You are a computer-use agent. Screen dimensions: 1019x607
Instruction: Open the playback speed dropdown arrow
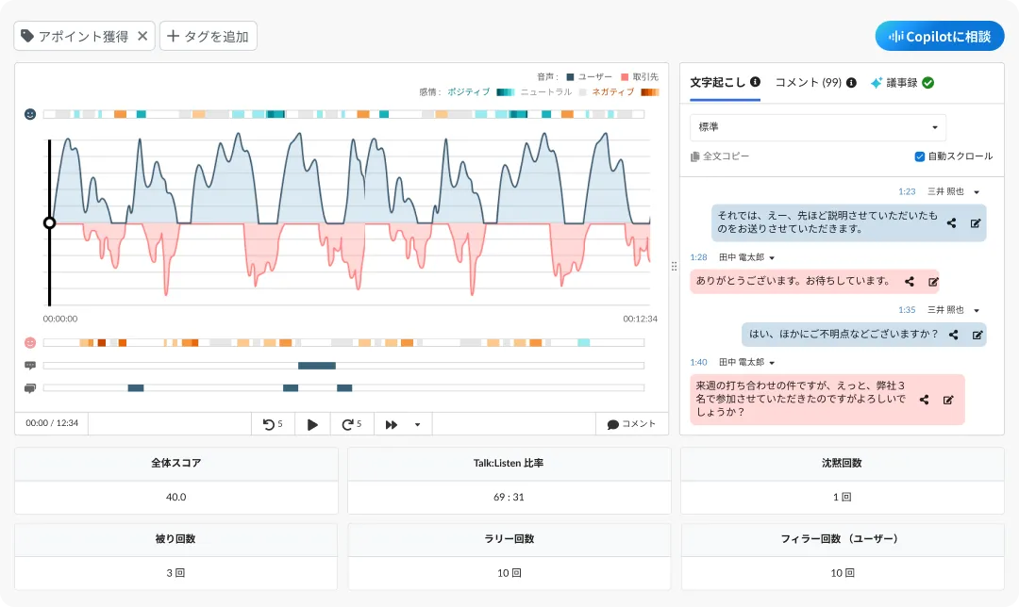click(417, 424)
